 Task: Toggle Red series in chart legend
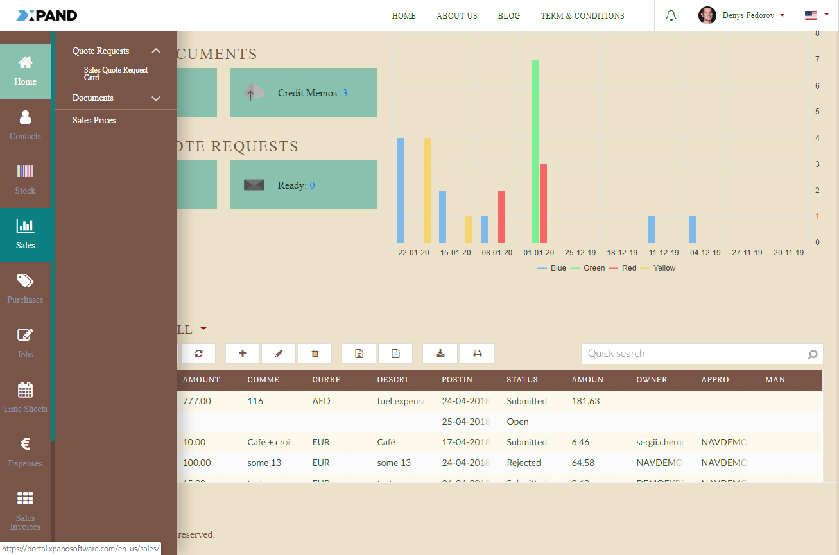pyautogui.click(x=622, y=268)
